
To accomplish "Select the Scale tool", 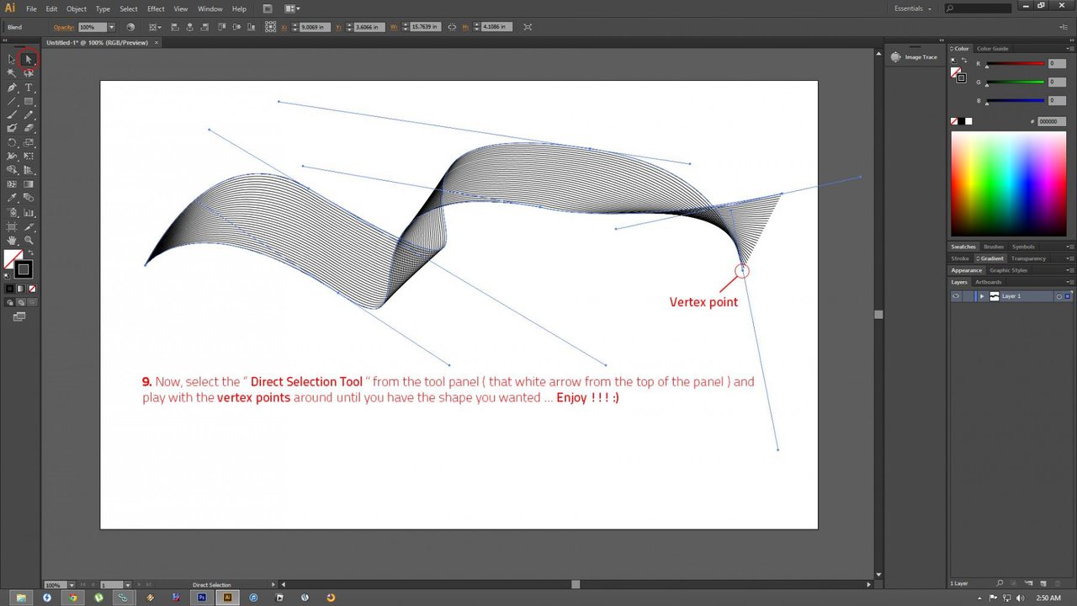I will coord(29,142).
